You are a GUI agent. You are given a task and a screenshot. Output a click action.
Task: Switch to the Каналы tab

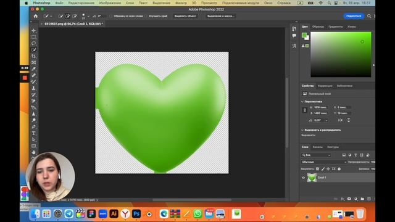tap(318, 147)
